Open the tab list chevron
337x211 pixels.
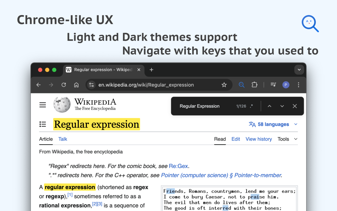tap(299, 70)
